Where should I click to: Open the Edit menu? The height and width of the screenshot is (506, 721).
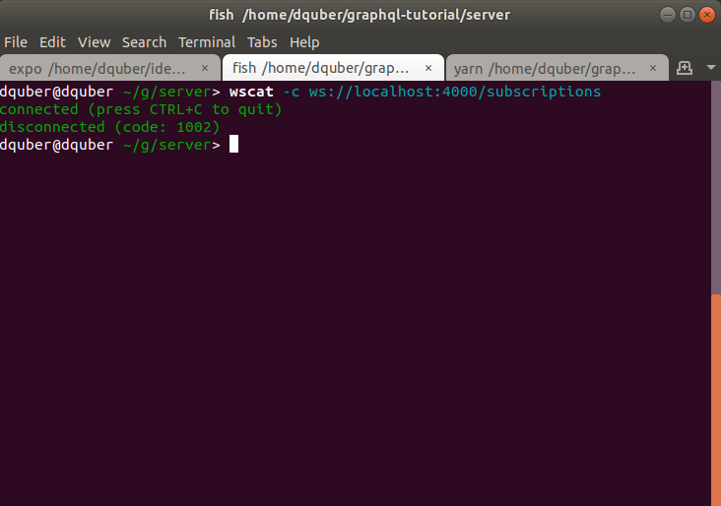pyautogui.click(x=52, y=42)
